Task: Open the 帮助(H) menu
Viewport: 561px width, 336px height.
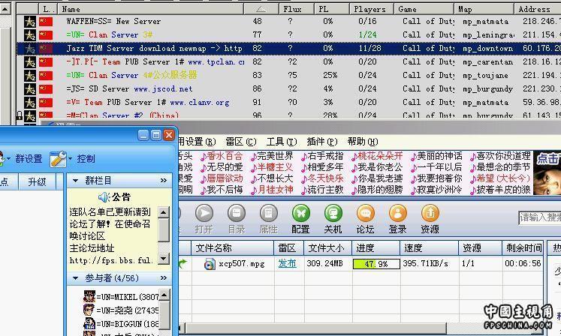Action: pos(363,142)
